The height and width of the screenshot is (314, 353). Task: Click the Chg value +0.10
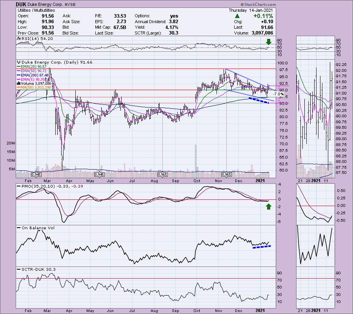point(267,22)
